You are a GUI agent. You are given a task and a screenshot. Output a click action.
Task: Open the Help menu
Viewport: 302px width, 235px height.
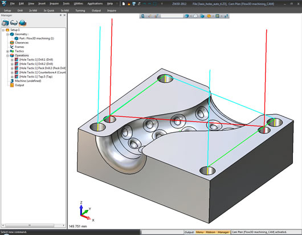coord(110,3)
